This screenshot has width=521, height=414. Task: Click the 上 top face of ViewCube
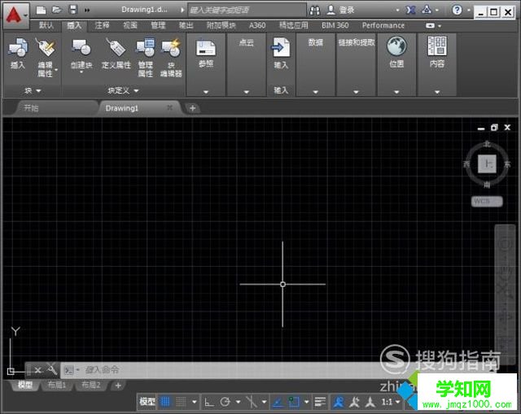pos(487,163)
